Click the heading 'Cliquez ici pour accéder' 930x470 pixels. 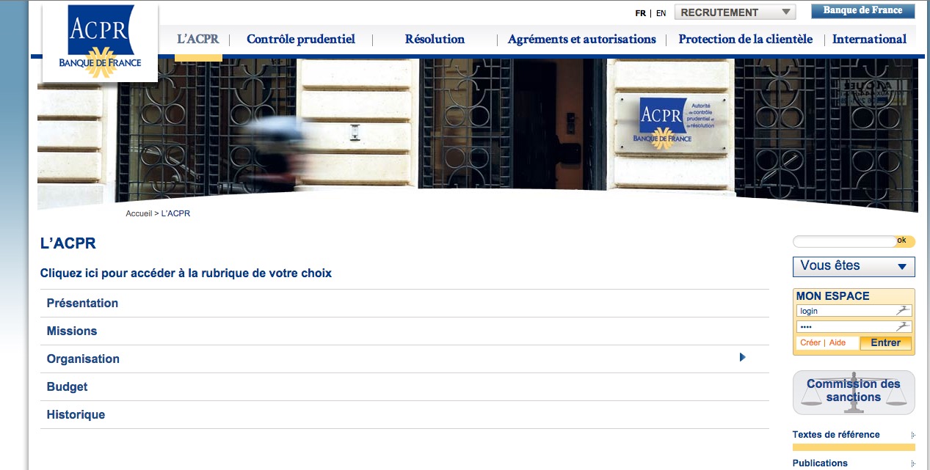pyautogui.click(x=186, y=273)
